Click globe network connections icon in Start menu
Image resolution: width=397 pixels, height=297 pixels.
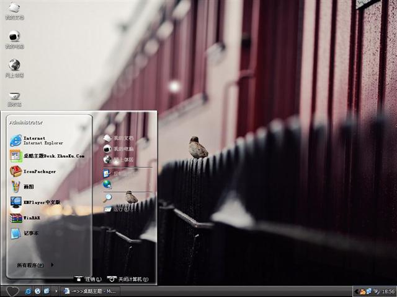[107, 184]
